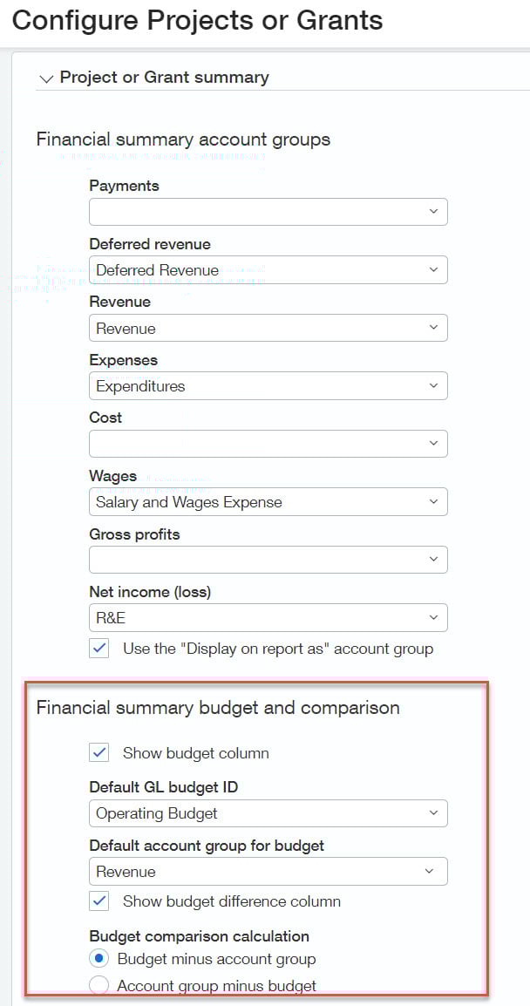Uncheck the Show budget column checkbox

coord(99,753)
